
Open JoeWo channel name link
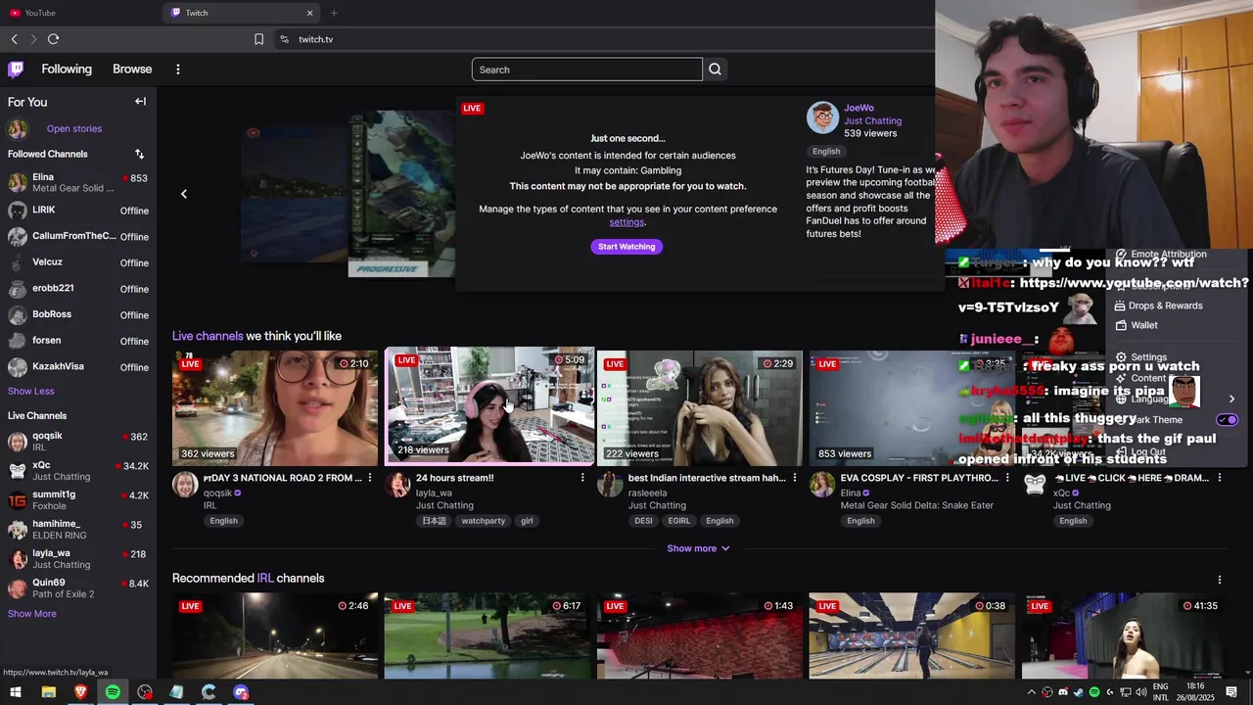(859, 108)
